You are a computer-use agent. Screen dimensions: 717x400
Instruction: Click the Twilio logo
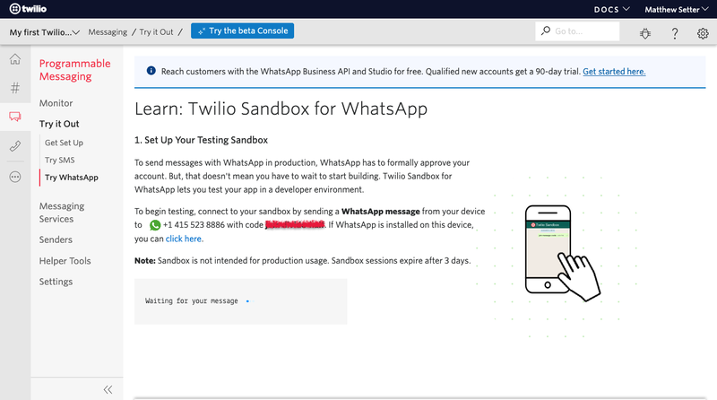pyautogui.click(x=28, y=9)
